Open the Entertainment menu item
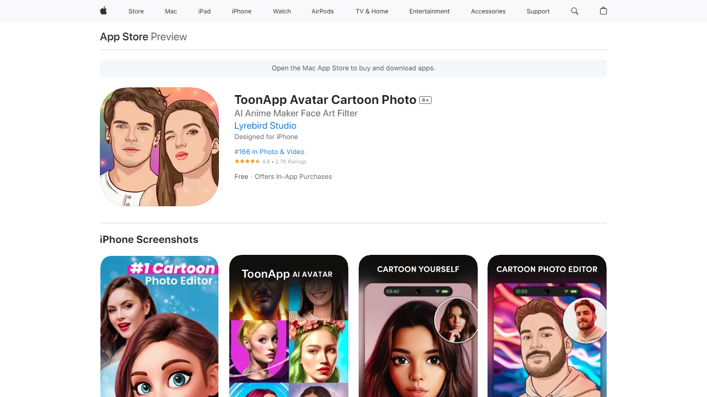 (430, 11)
